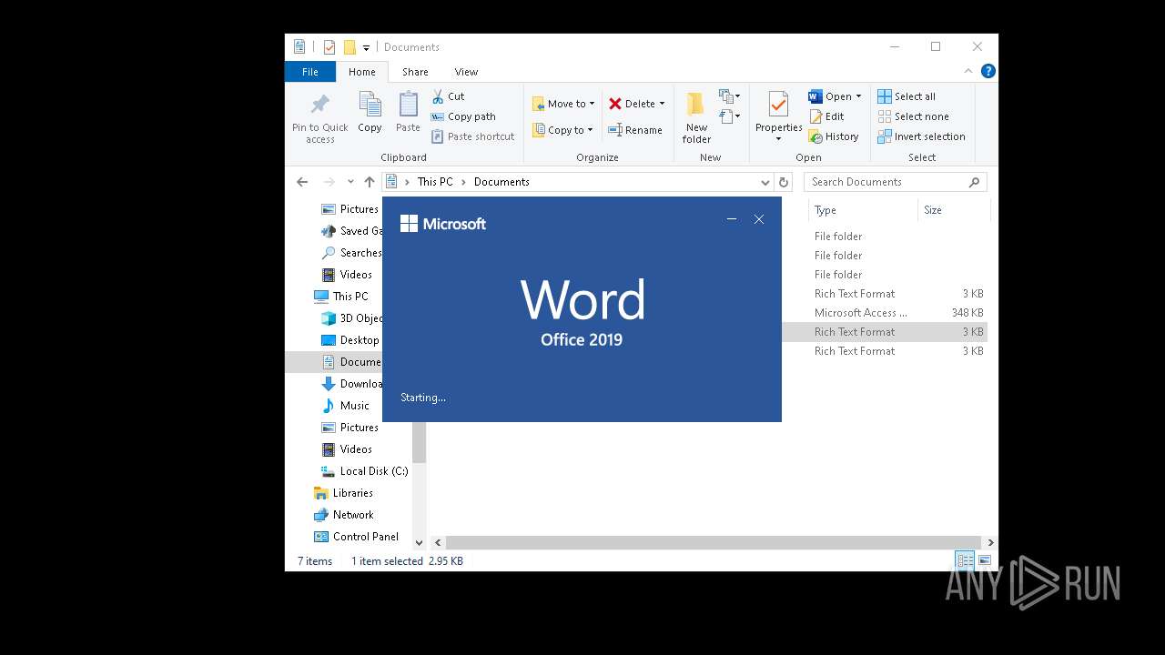
Task: Click the Copy icon in Clipboard group
Action: click(370, 105)
